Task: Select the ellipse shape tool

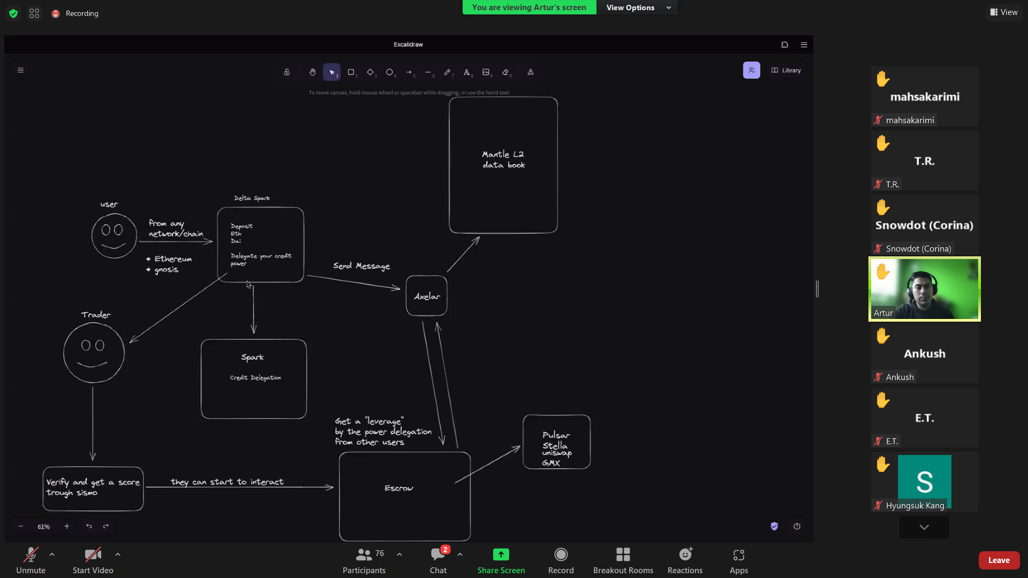Action: pos(390,72)
